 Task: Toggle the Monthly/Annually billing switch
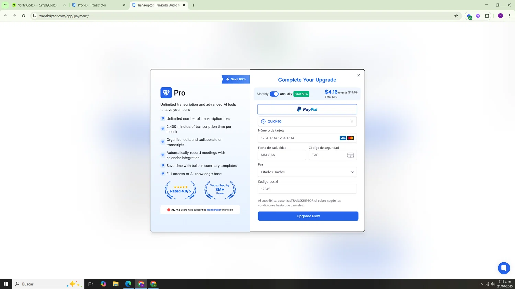pos(274,94)
